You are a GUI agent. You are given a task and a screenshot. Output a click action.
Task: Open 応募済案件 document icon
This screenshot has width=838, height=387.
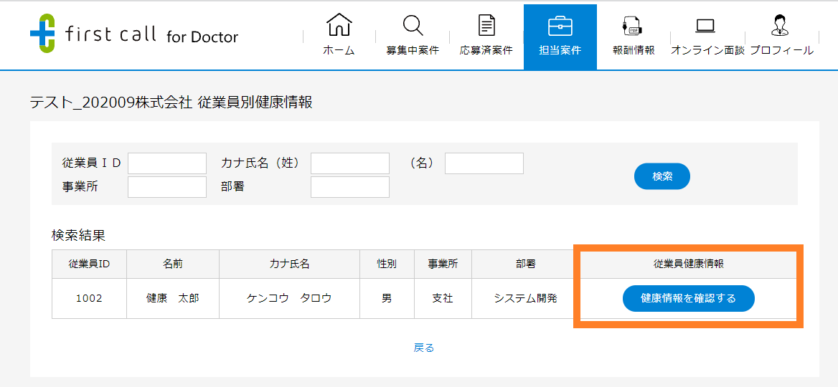click(x=486, y=25)
